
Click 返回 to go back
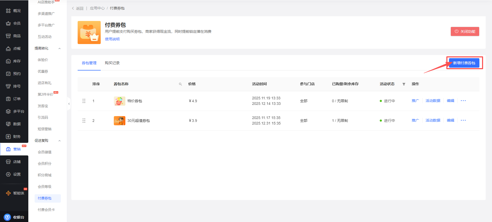click(x=78, y=8)
